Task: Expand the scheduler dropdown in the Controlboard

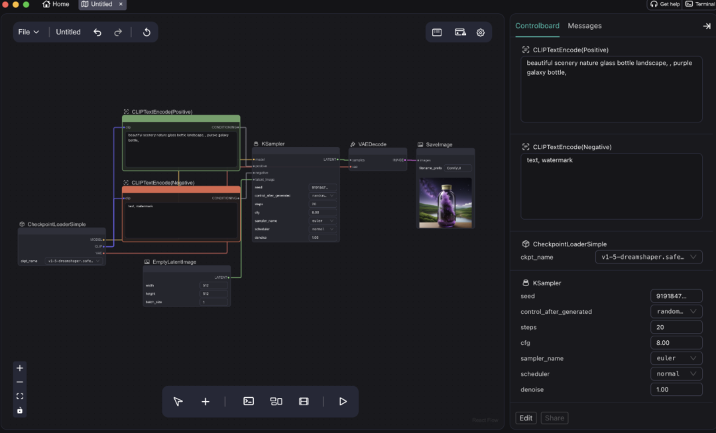Action: 676,374
